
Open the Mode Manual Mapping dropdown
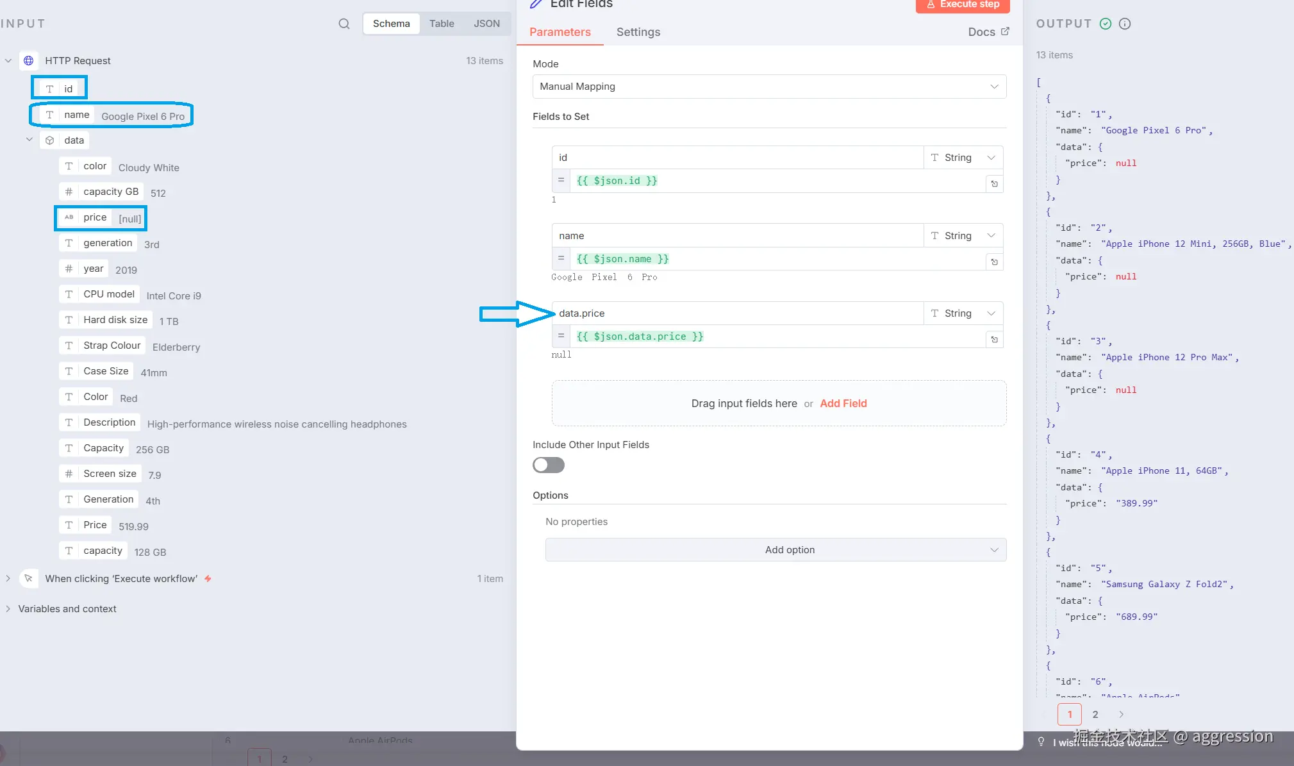pyautogui.click(x=769, y=87)
